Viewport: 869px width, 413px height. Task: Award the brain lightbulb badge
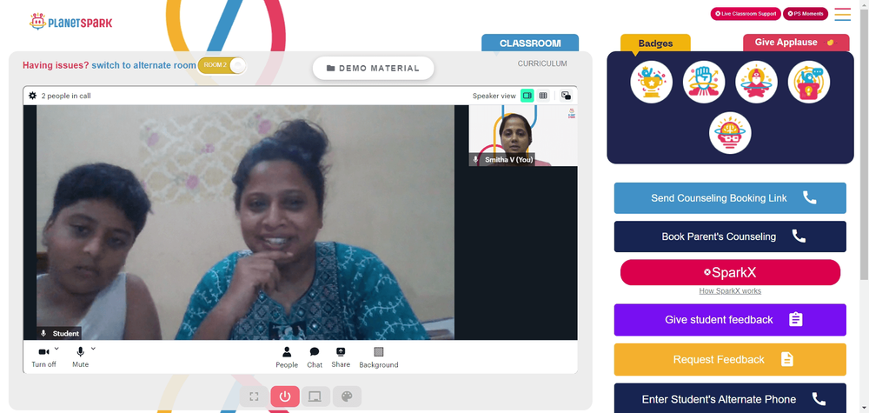tap(730, 133)
